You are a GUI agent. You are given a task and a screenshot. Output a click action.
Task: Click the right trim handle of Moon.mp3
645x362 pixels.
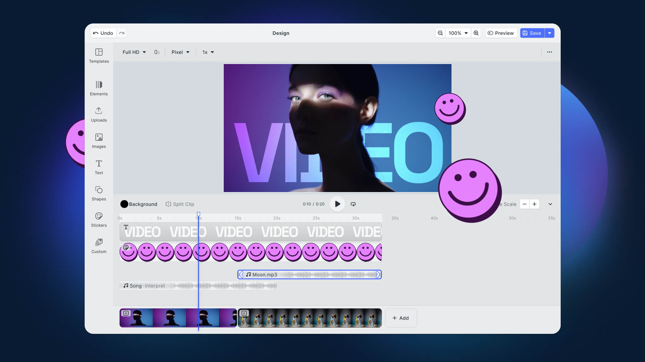(378, 275)
